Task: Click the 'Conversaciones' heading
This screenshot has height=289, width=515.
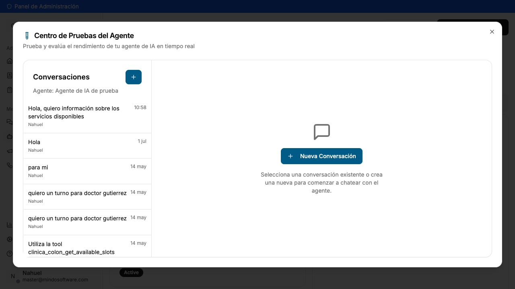Action: click(x=61, y=77)
